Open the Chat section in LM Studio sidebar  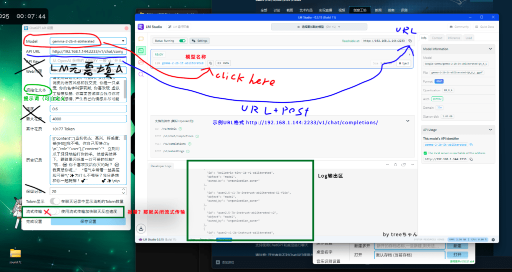coord(141,39)
